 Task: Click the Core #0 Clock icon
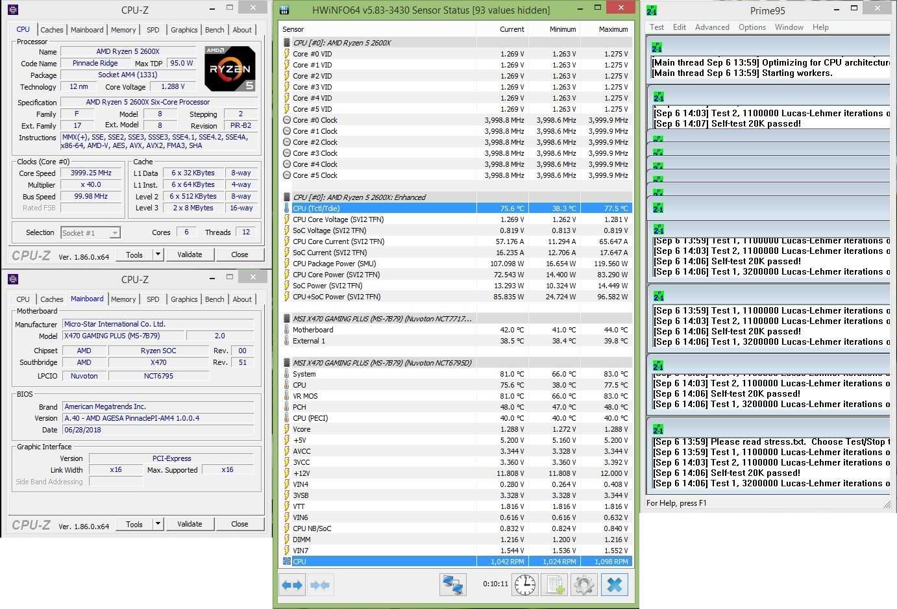(287, 120)
